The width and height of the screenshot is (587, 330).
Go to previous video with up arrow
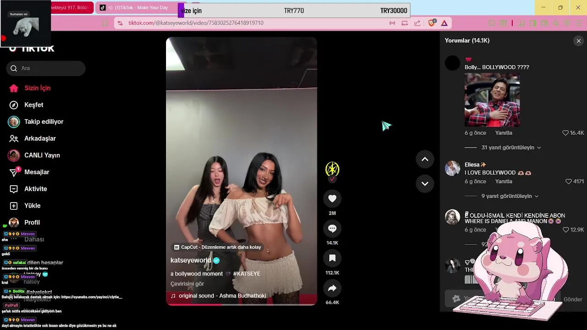(x=425, y=159)
